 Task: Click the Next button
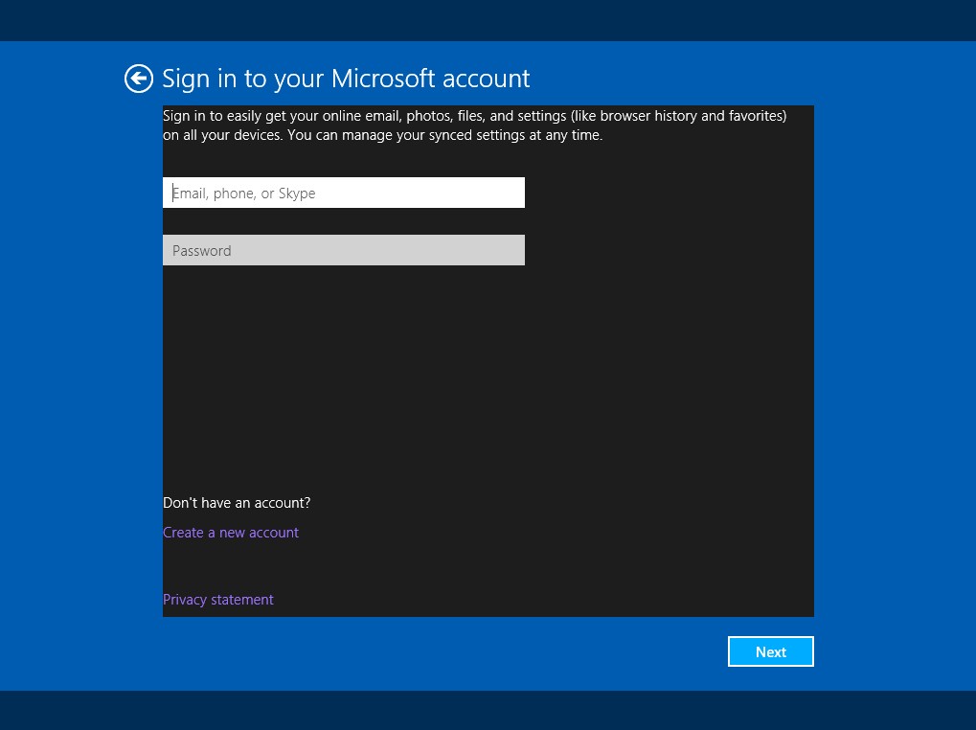pos(771,651)
